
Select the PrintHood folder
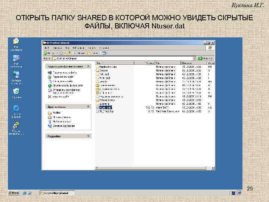point(103,78)
